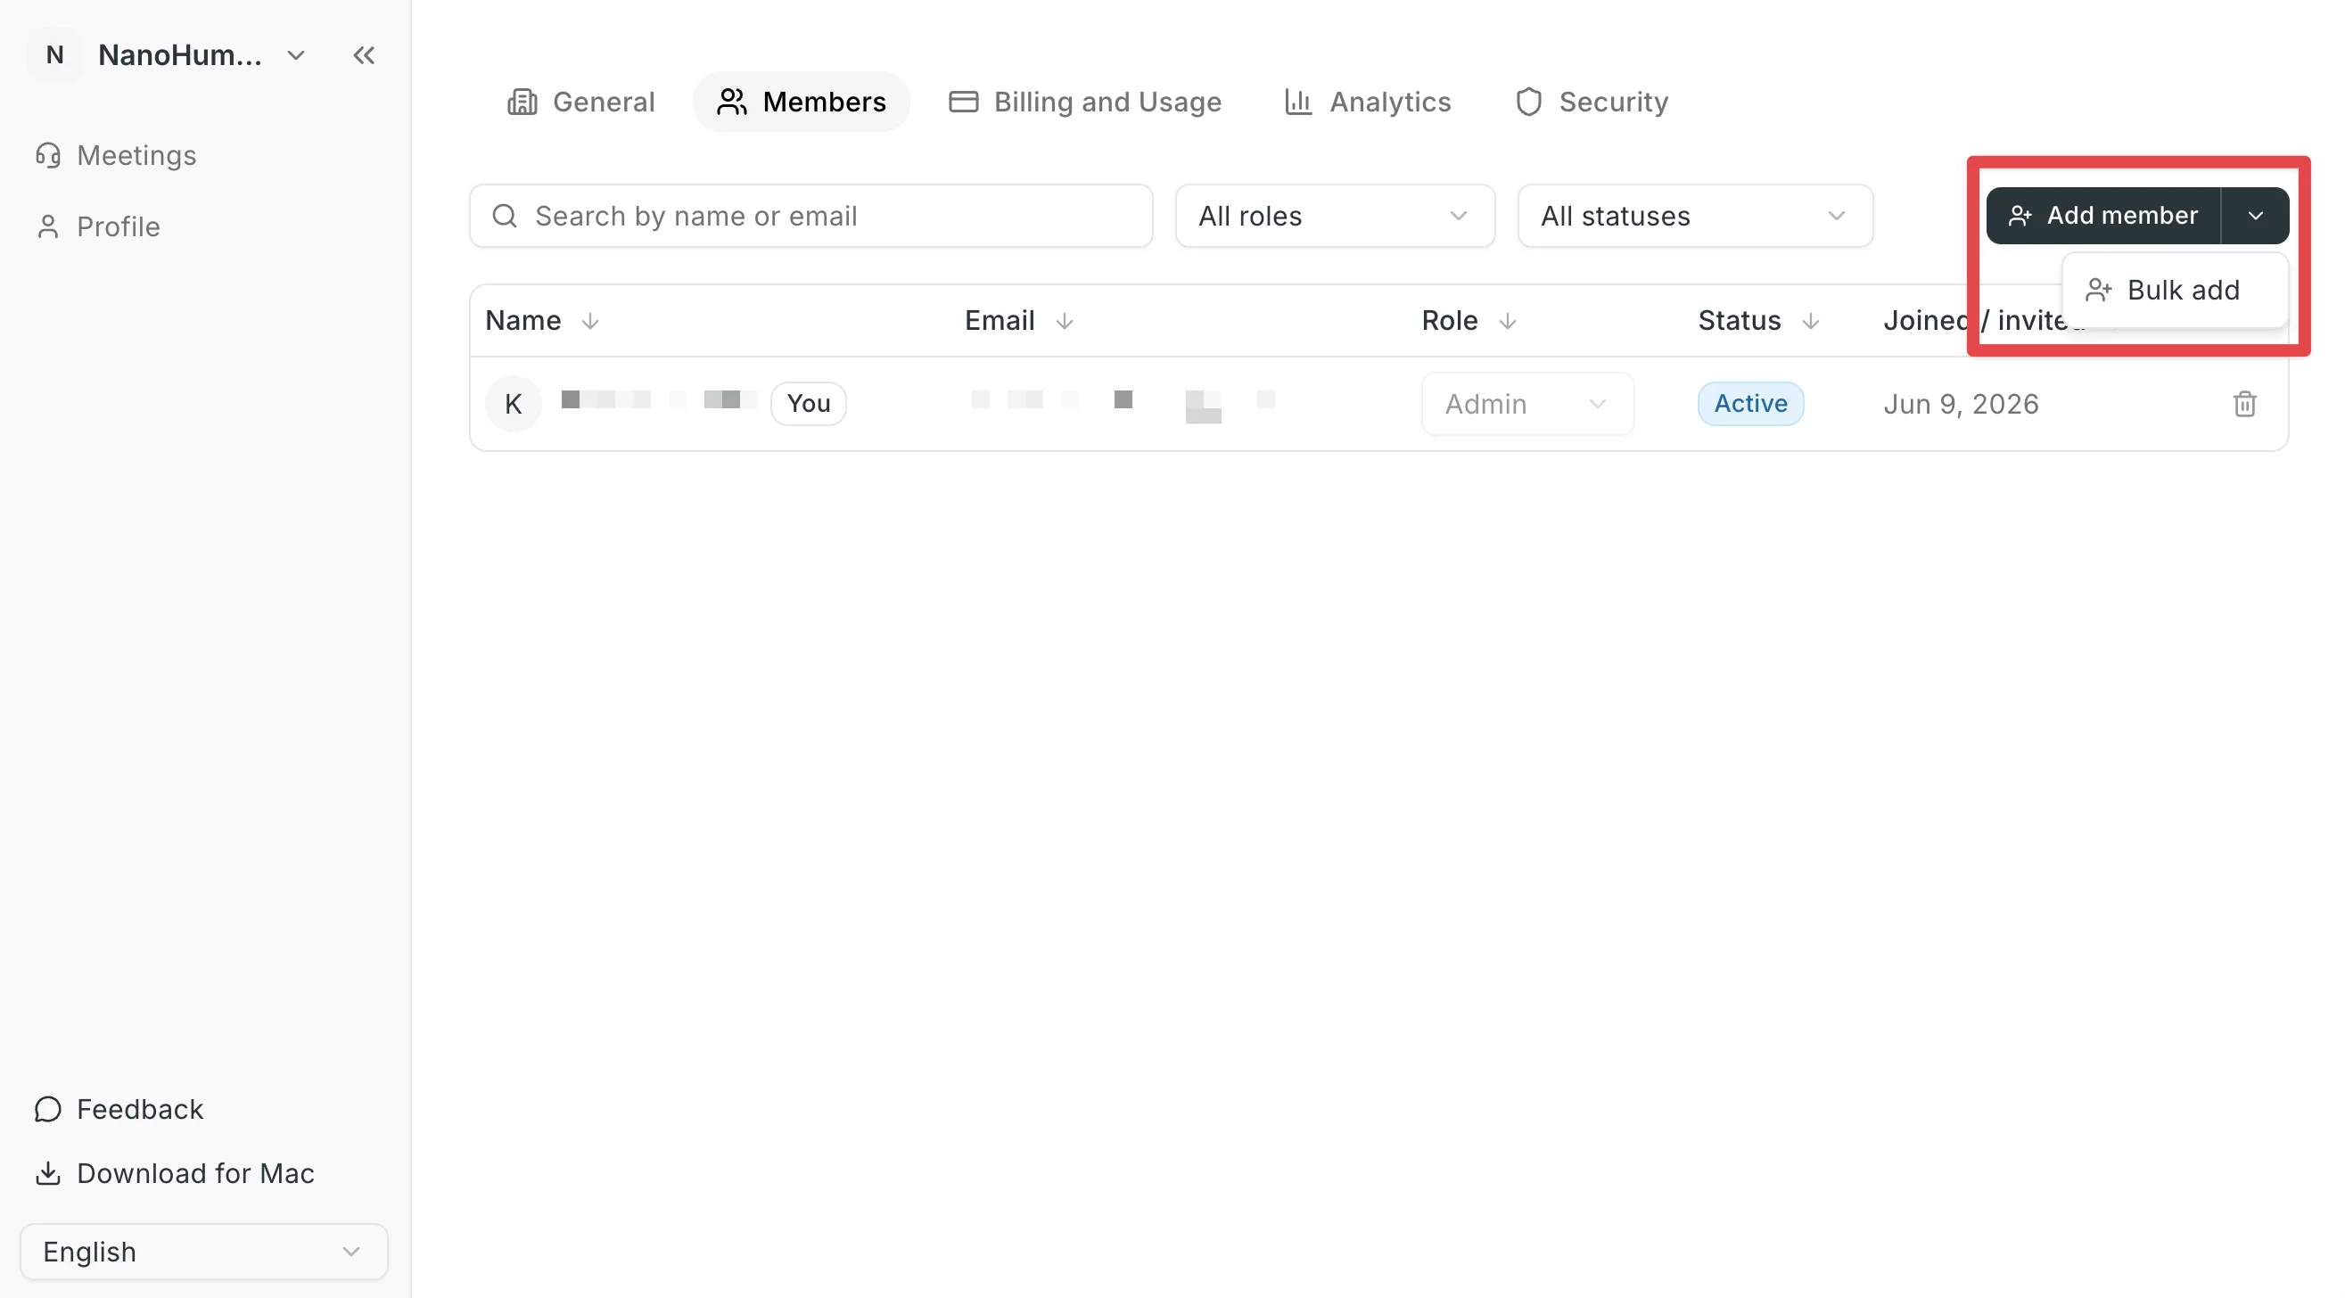
Task: Click Download for Mac link
Action: point(175,1173)
